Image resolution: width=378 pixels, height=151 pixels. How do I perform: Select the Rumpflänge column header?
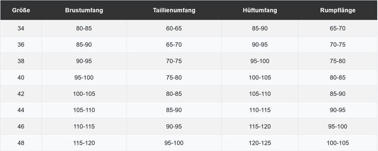tap(338, 10)
